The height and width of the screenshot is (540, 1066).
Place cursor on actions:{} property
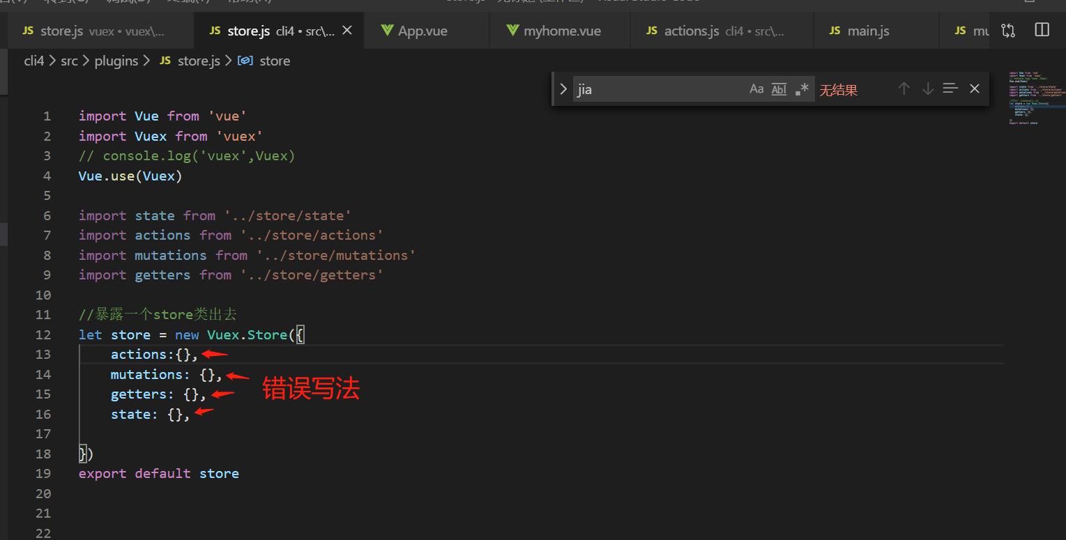(154, 354)
